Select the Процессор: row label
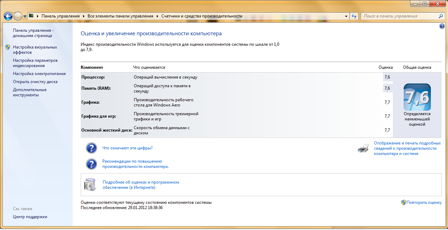The width and height of the screenshot is (448, 230). tap(93, 77)
